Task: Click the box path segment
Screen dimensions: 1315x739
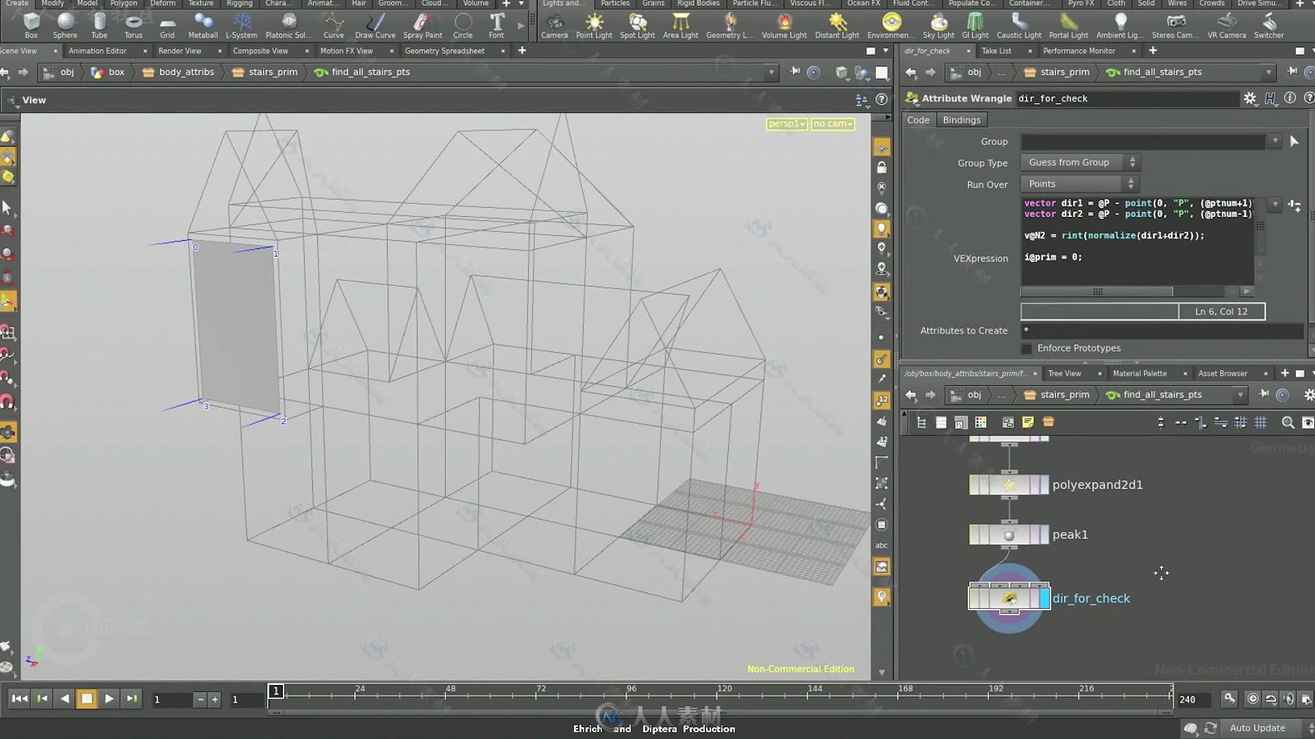Action: coord(108,72)
